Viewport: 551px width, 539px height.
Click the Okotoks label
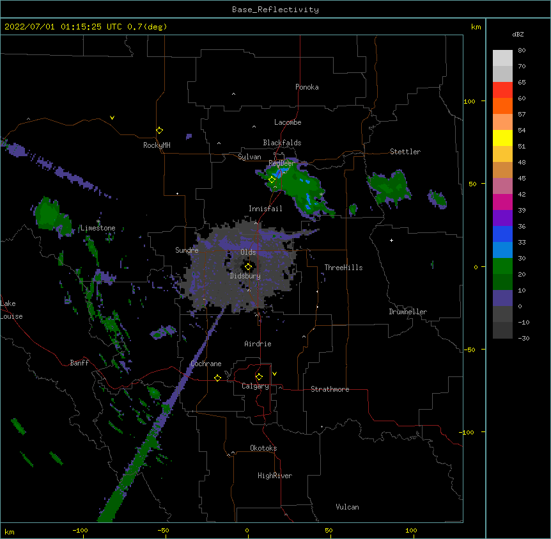pos(263,448)
